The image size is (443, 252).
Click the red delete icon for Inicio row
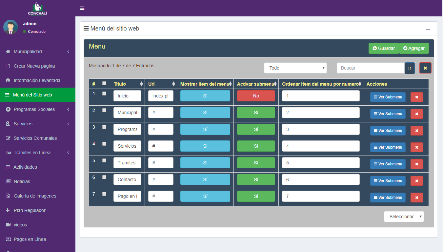[x=416, y=97]
